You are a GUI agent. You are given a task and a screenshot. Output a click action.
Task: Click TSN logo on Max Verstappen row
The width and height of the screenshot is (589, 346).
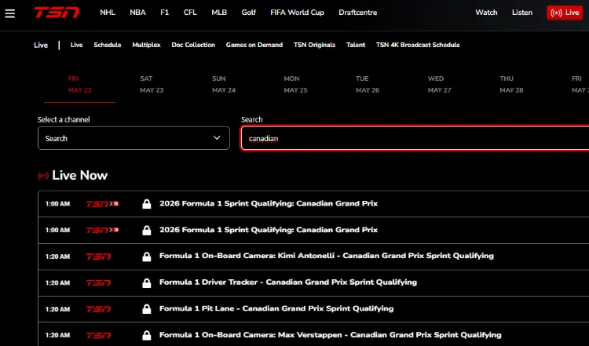98,336
